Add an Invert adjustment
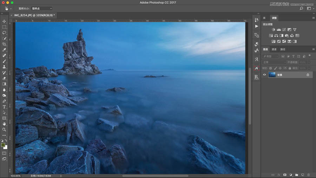The width and height of the screenshot is (316, 178). tap(274, 41)
